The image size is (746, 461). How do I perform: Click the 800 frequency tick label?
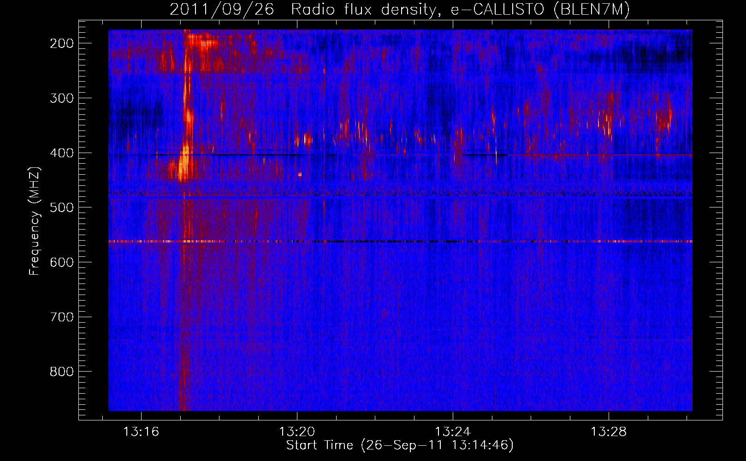pyautogui.click(x=61, y=372)
